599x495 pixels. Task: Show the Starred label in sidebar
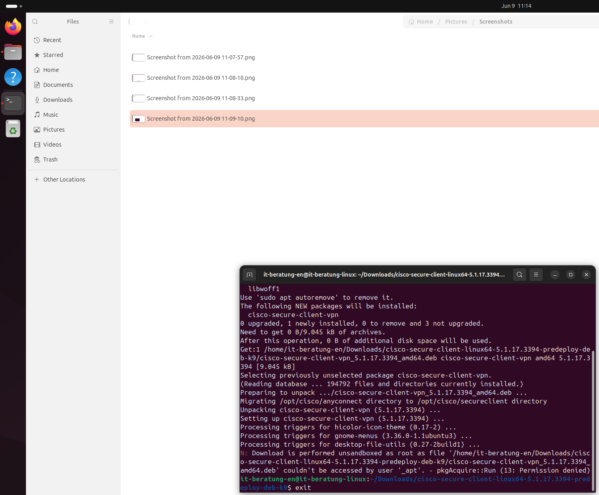coord(53,55)
